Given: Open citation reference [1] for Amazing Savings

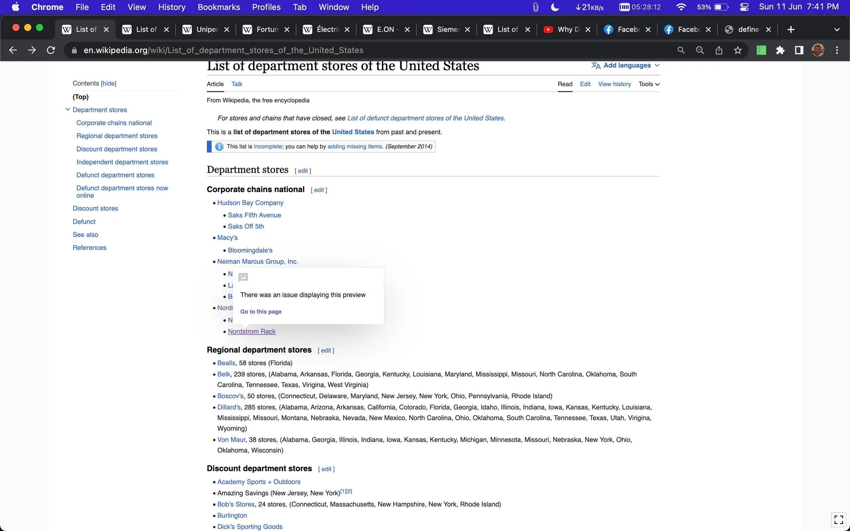Looking at the screenshot, I should [343, 491].
